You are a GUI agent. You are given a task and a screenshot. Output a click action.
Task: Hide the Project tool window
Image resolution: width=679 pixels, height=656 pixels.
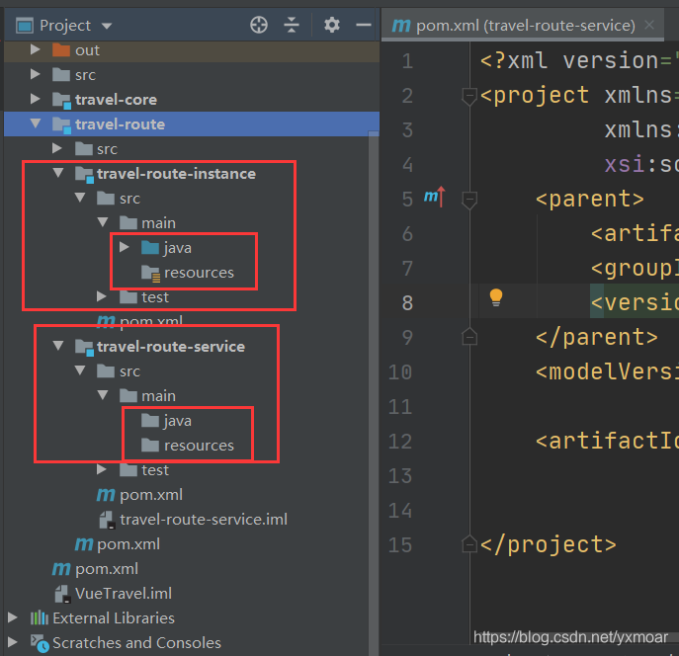(364, 25)
